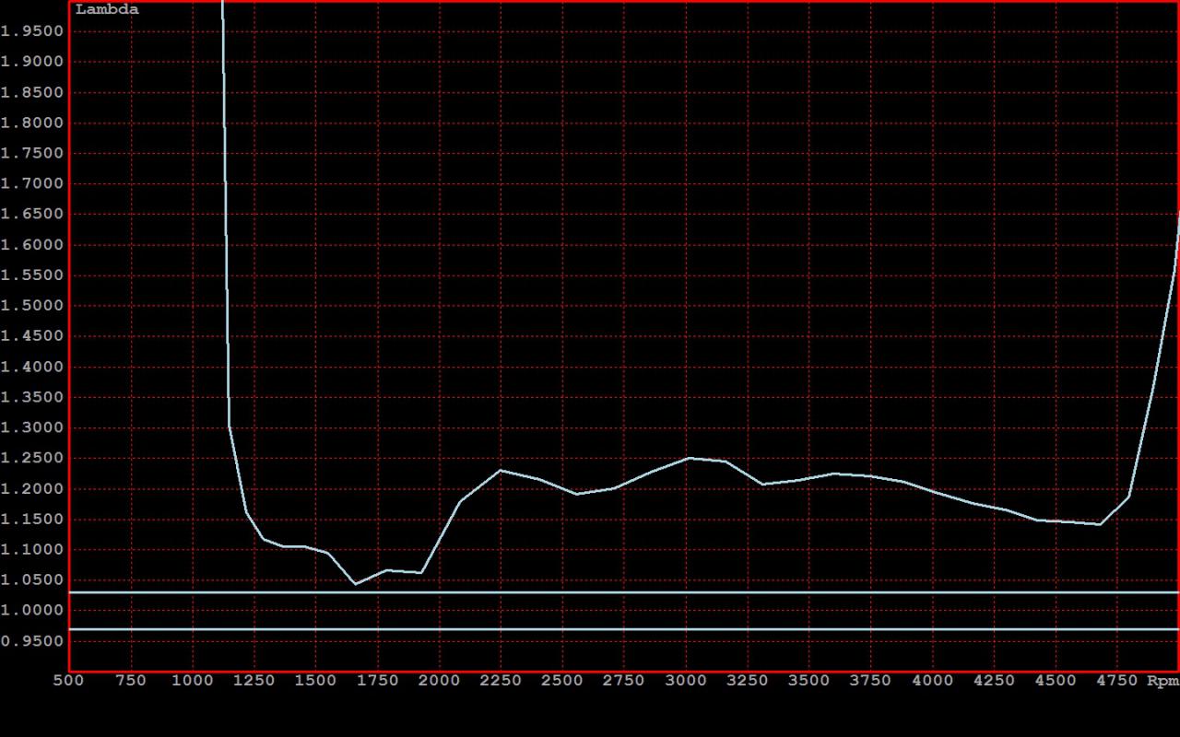Click the 4250 rpm axis tick label
Image resolution: width=1180 pixels, height=737 pixels.
[995, 681]
